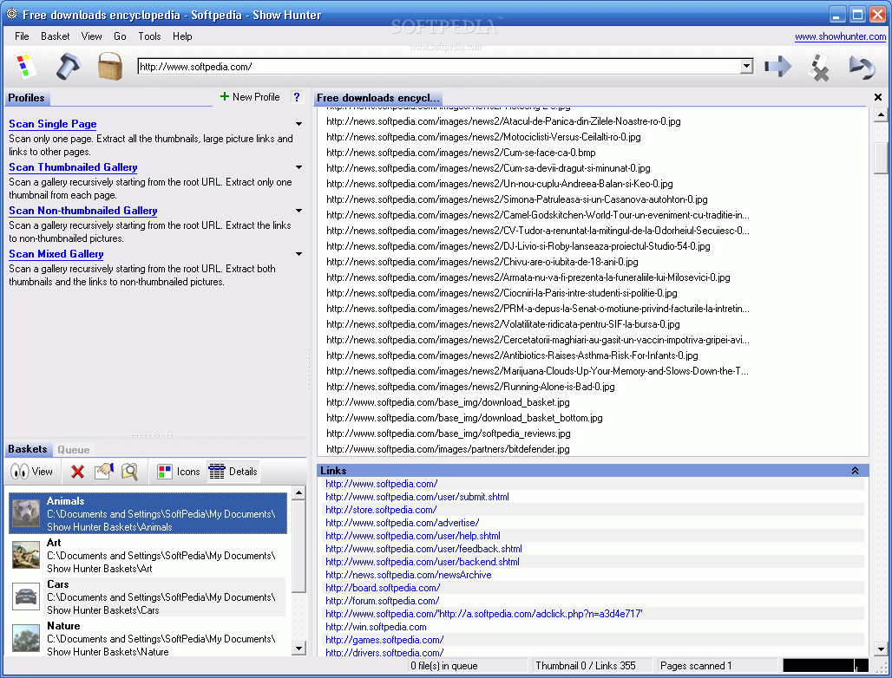Image resolution: width=892 pixels, height=678 pixels.
Task: Select the Nature basket thumbnail
Action: 26,638
